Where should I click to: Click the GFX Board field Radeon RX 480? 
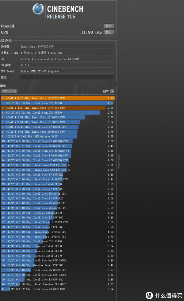point(67,71)
